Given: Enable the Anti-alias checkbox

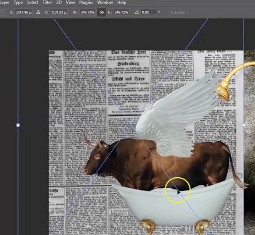Looking at the screenshot, I should click(167, 12).
